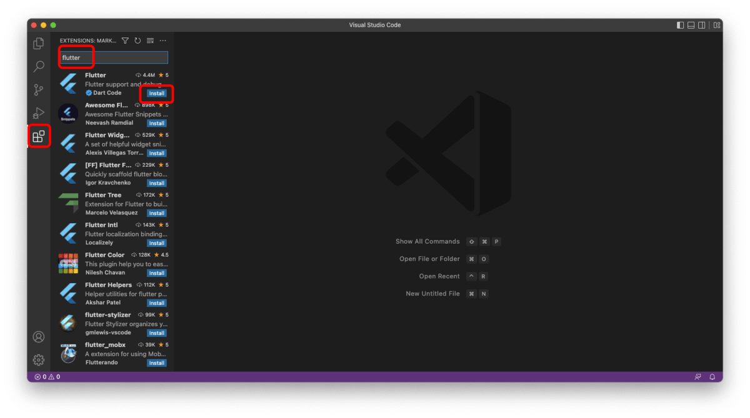
Task: Click the Extensions: Marketplace panel title
Action: (x=88, y=41)
